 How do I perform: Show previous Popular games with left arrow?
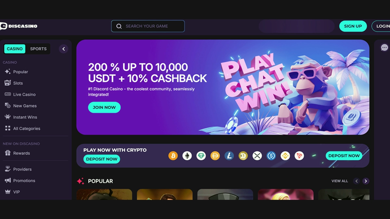(357, 181)
